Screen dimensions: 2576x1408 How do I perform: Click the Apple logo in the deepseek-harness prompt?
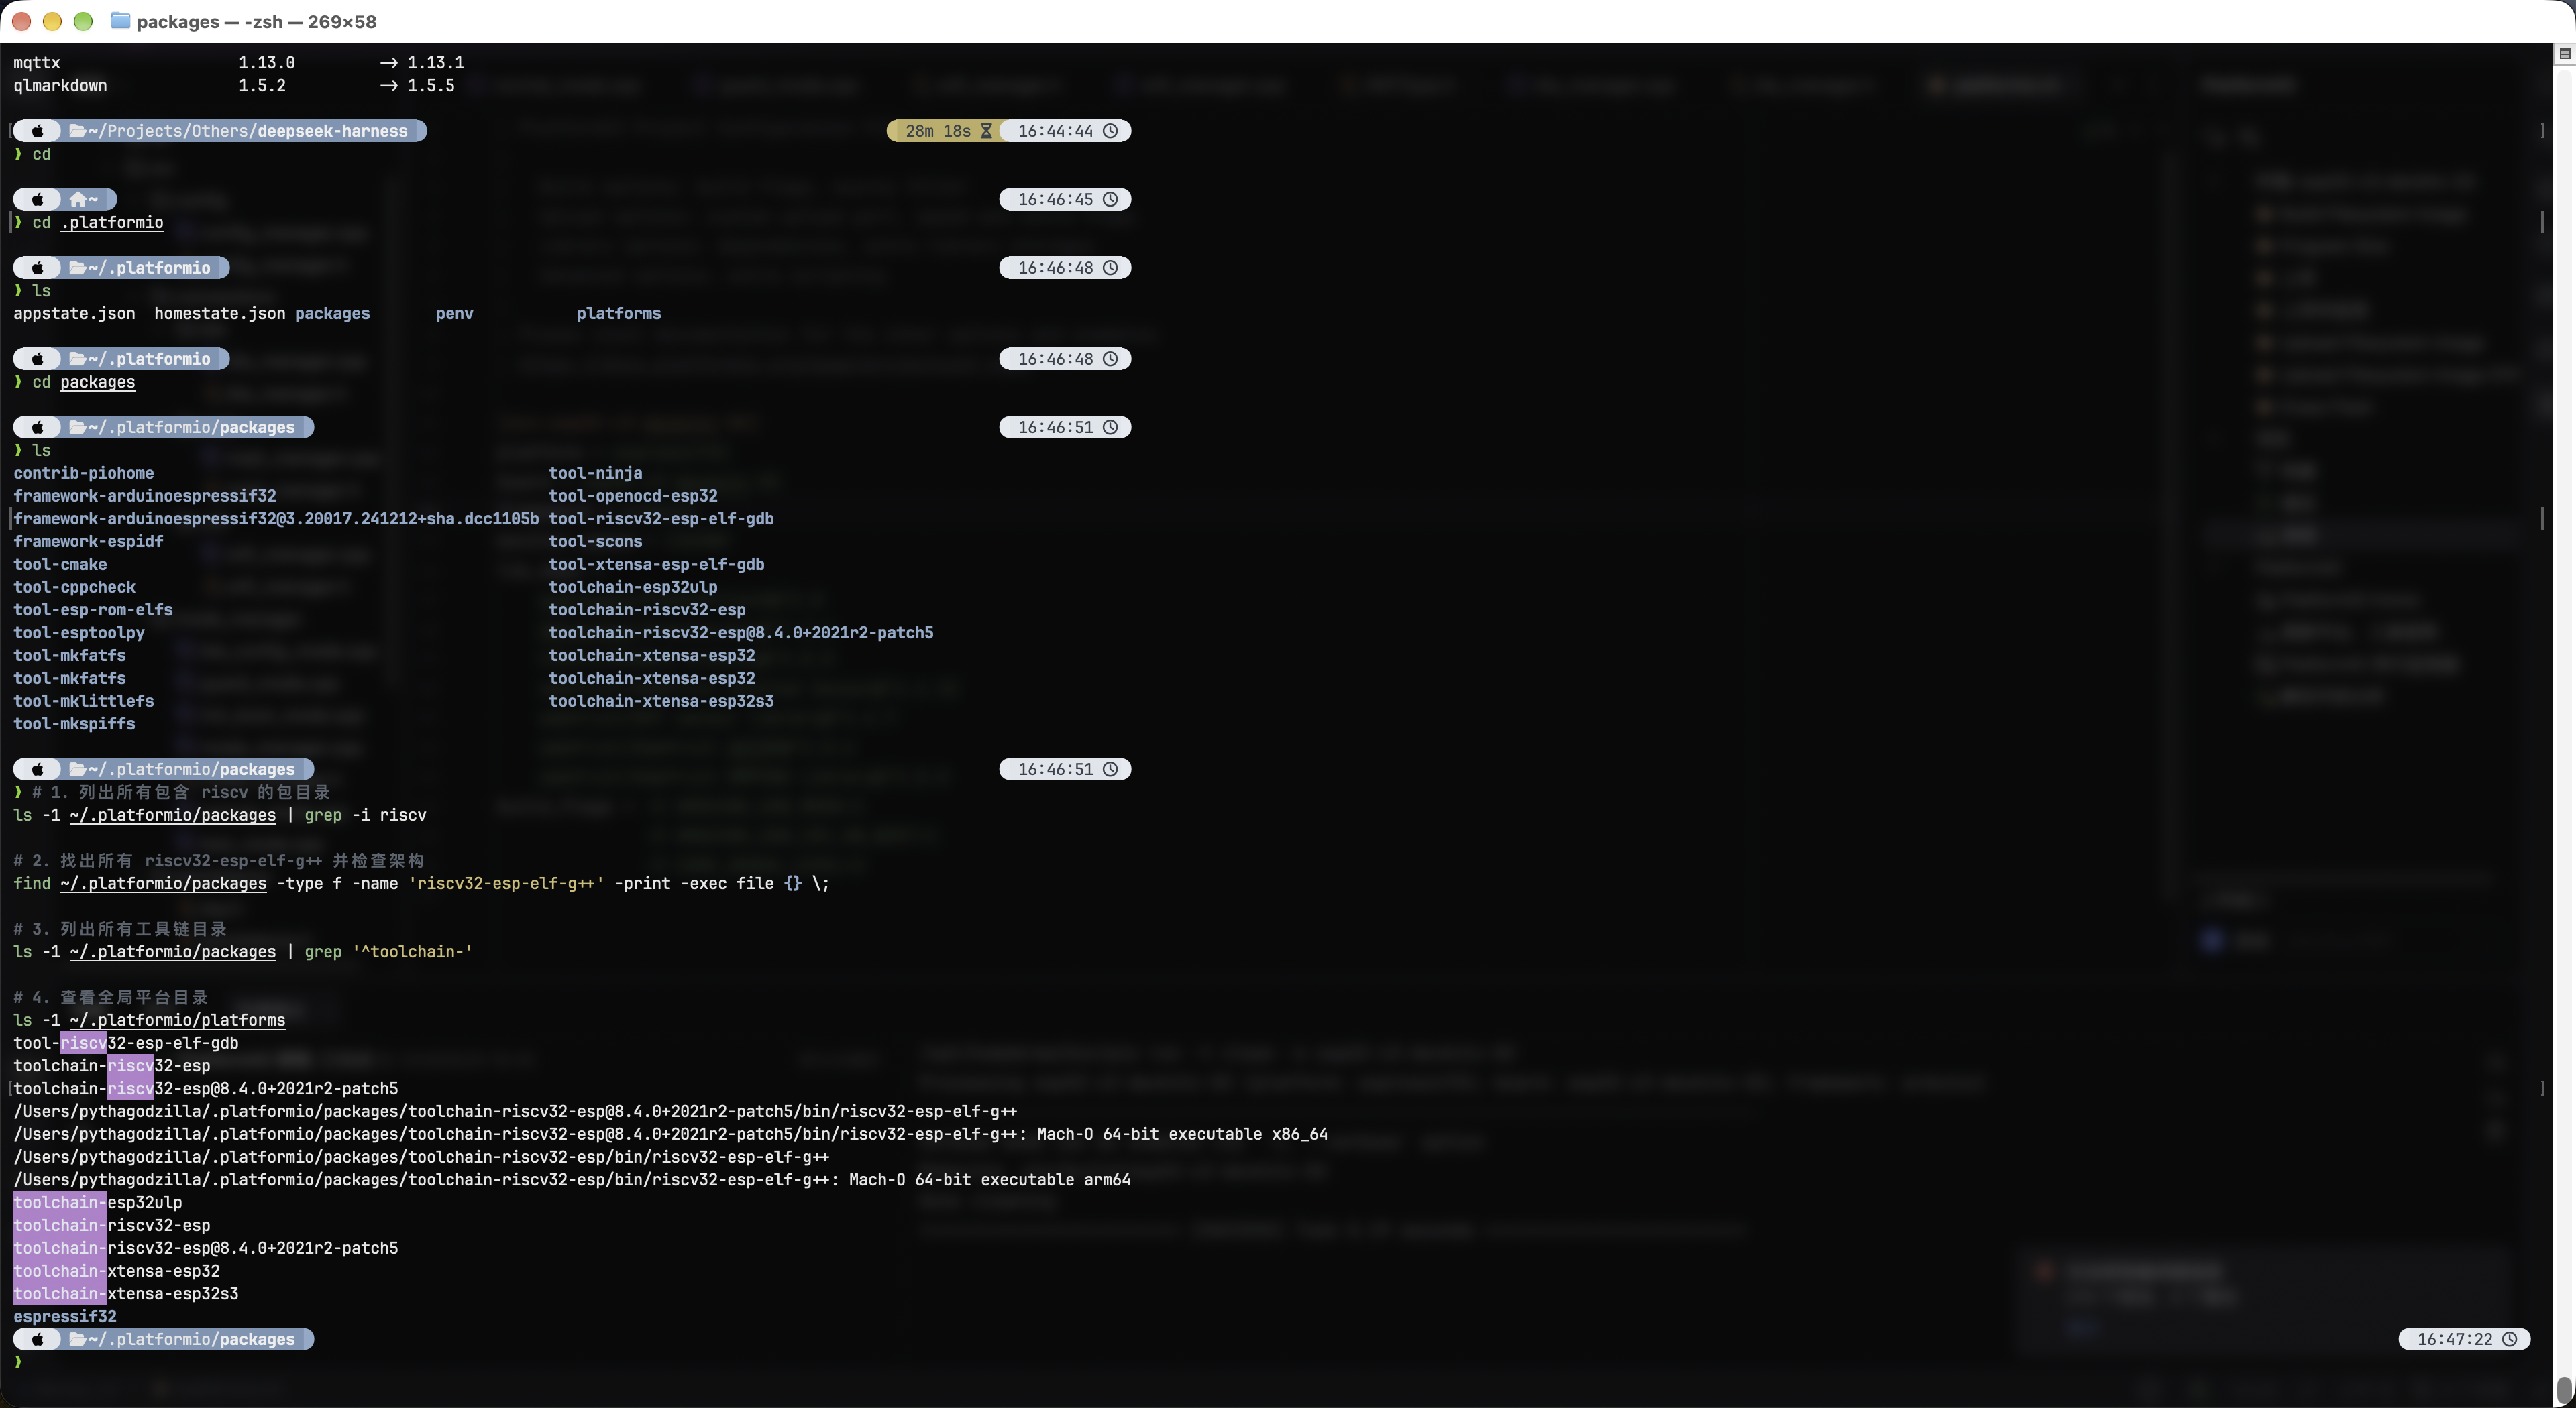[38, 131]
